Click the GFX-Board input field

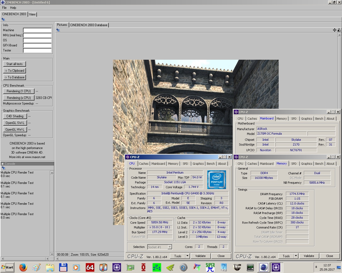(37, 45)
